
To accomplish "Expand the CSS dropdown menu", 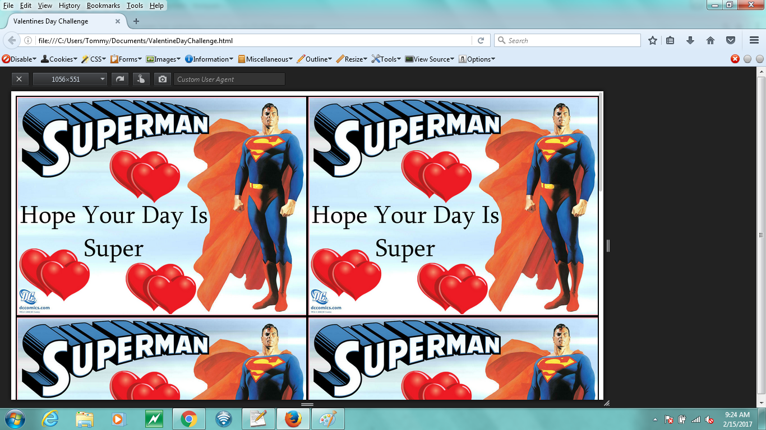I will point(94,59).
